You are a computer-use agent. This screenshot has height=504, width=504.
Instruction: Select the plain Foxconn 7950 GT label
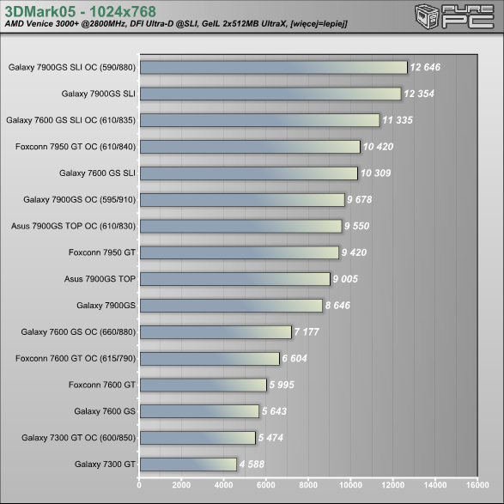point(102,252)
